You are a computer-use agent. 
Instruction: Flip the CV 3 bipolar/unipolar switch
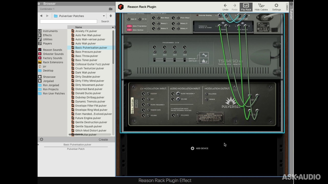(x=175, y=60)
